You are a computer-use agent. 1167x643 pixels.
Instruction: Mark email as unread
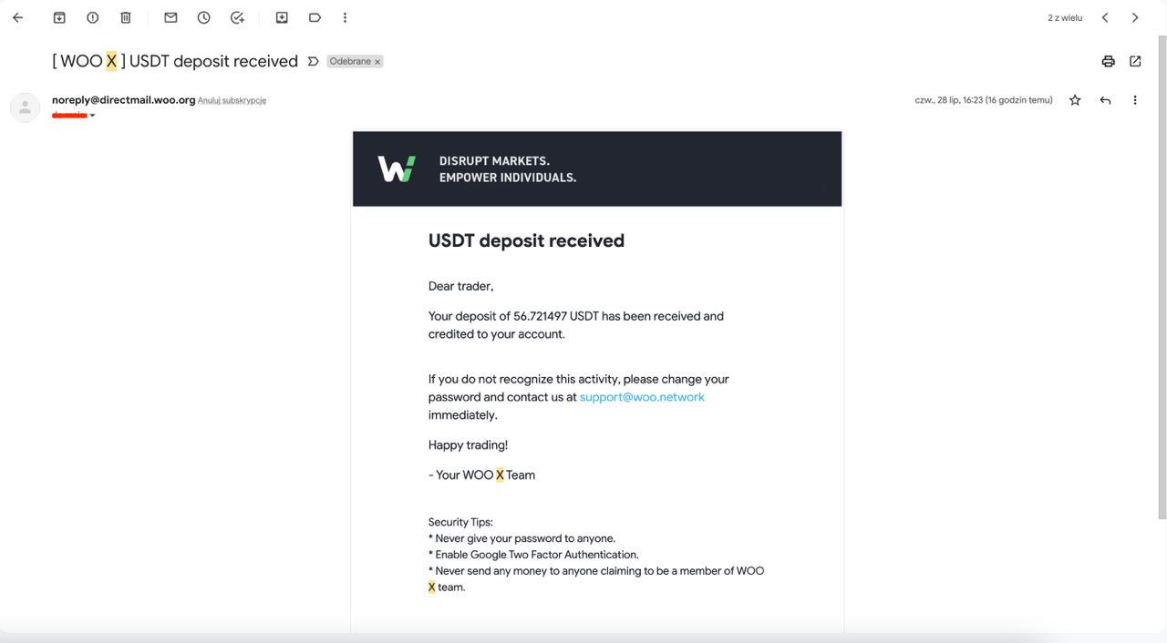(170, 17)
